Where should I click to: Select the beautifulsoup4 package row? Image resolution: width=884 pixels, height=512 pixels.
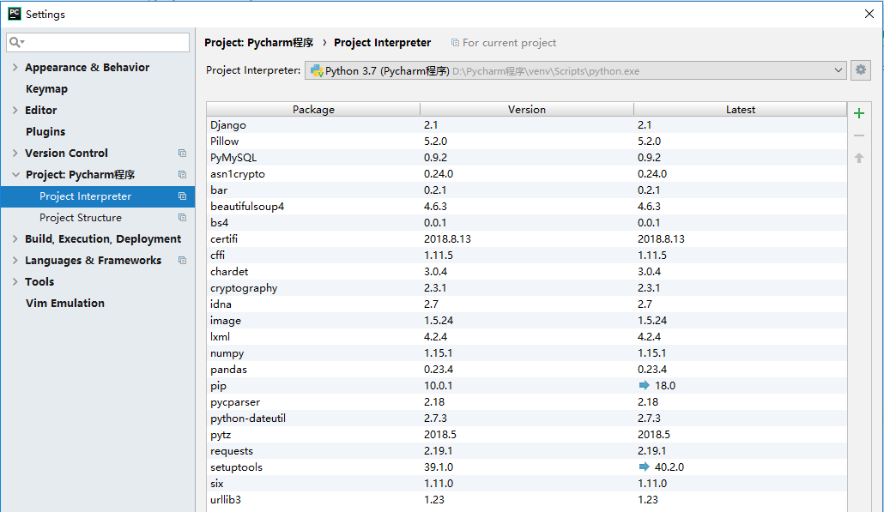pyautogui.click(x=527, y=207)
